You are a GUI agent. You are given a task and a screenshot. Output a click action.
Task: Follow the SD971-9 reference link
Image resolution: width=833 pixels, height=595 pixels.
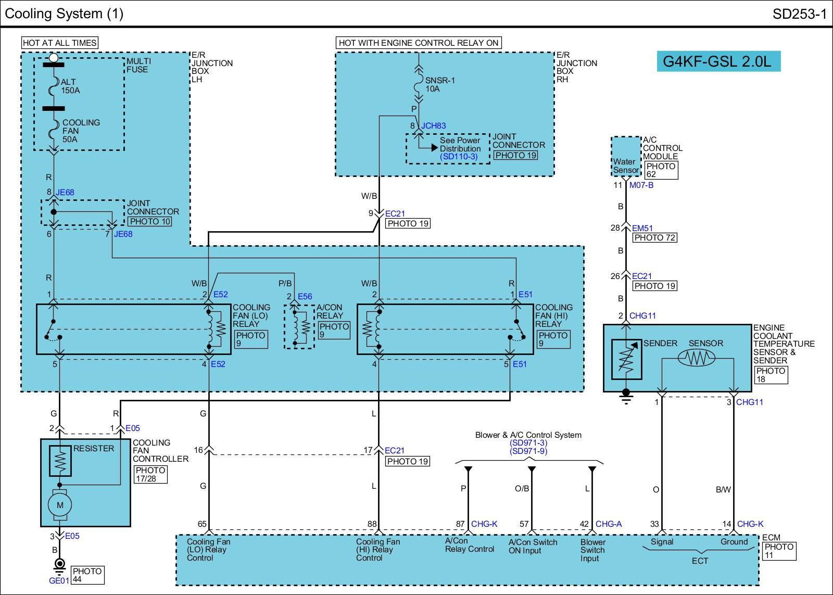[528, 451]
